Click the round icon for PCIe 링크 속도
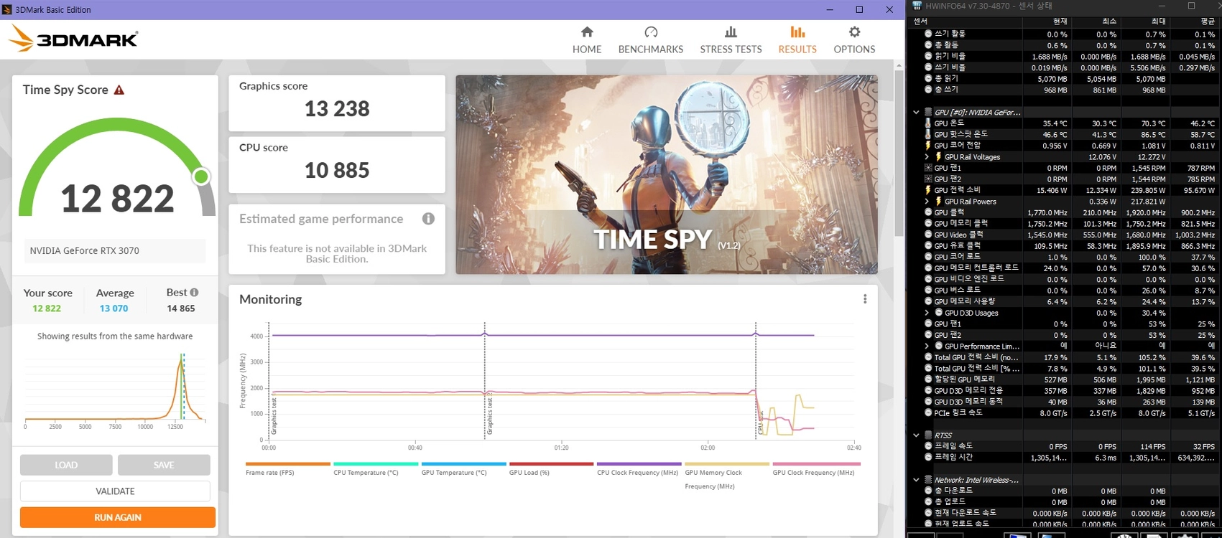The image size is (1222, 538). pyautogui.click(x=928, y=413)
